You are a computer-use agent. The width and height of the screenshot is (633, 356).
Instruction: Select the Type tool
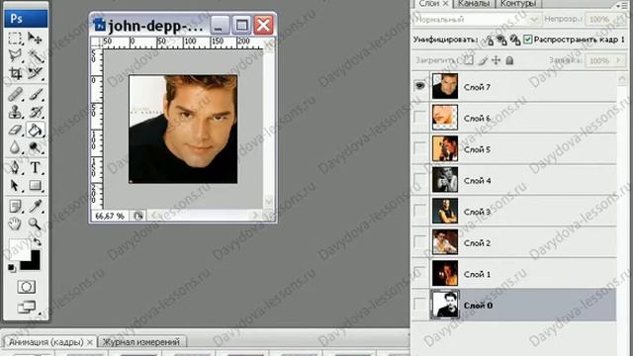click(36, 167)
